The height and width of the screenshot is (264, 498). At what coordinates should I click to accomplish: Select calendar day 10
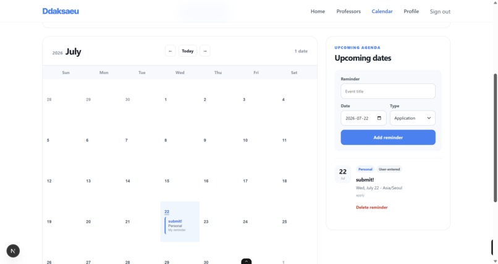tap(245, 141)
